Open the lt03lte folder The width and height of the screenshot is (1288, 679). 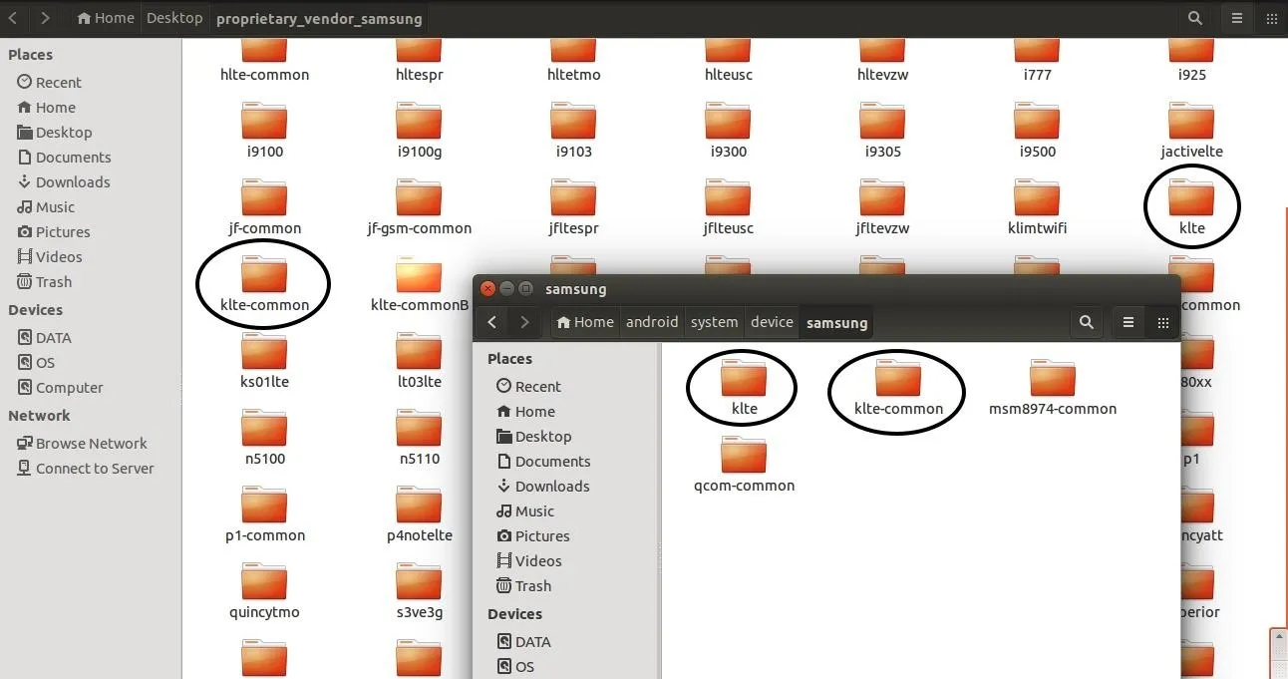tap(419, 361)
